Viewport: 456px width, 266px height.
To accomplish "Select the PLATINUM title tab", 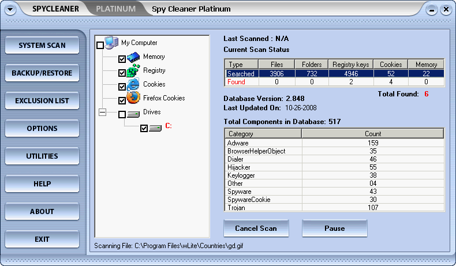I will click(116, 9).
